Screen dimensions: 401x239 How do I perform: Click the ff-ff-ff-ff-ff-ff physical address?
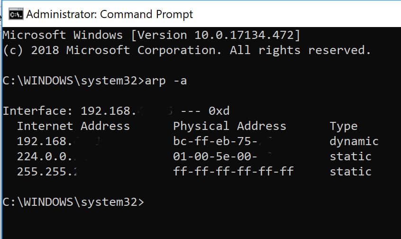point(233,172)
